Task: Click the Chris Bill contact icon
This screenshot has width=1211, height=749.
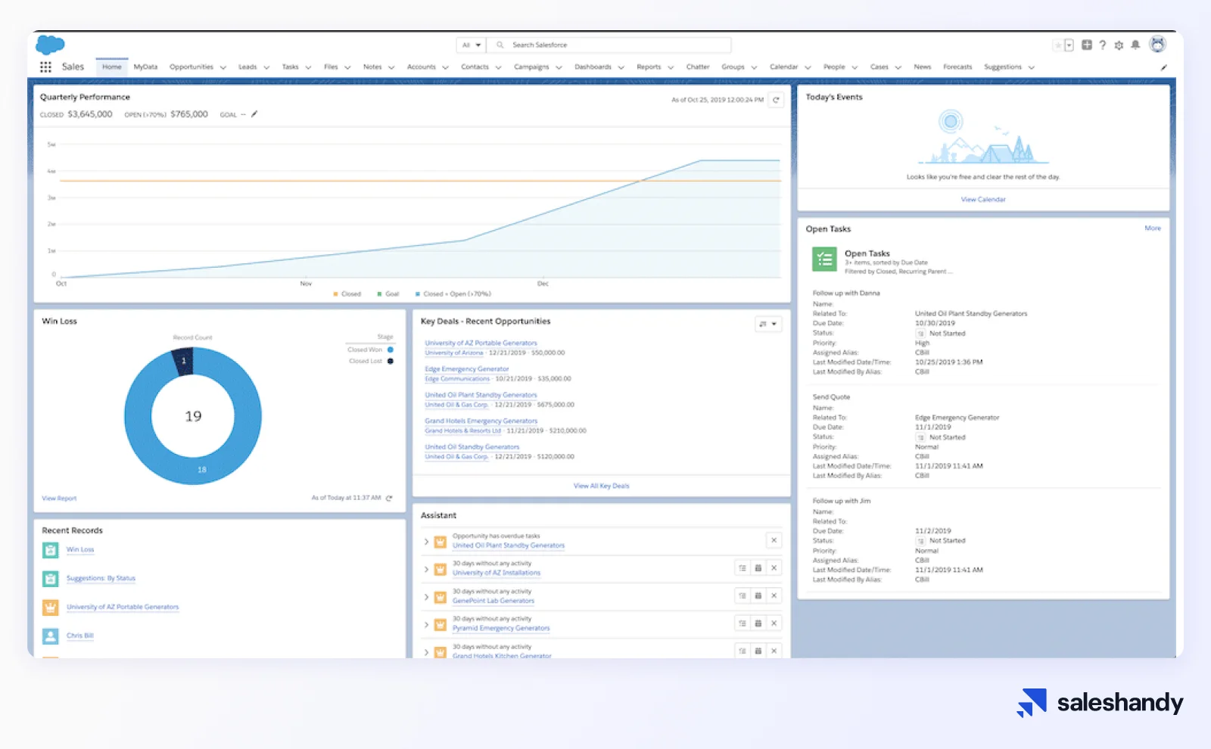Action: 50,636
